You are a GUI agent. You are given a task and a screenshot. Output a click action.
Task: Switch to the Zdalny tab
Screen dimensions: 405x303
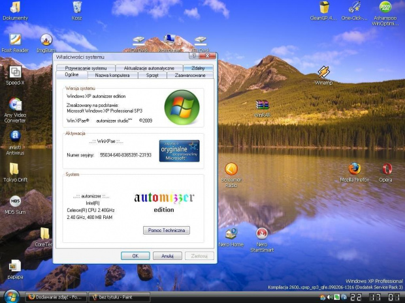click(198, 68)
